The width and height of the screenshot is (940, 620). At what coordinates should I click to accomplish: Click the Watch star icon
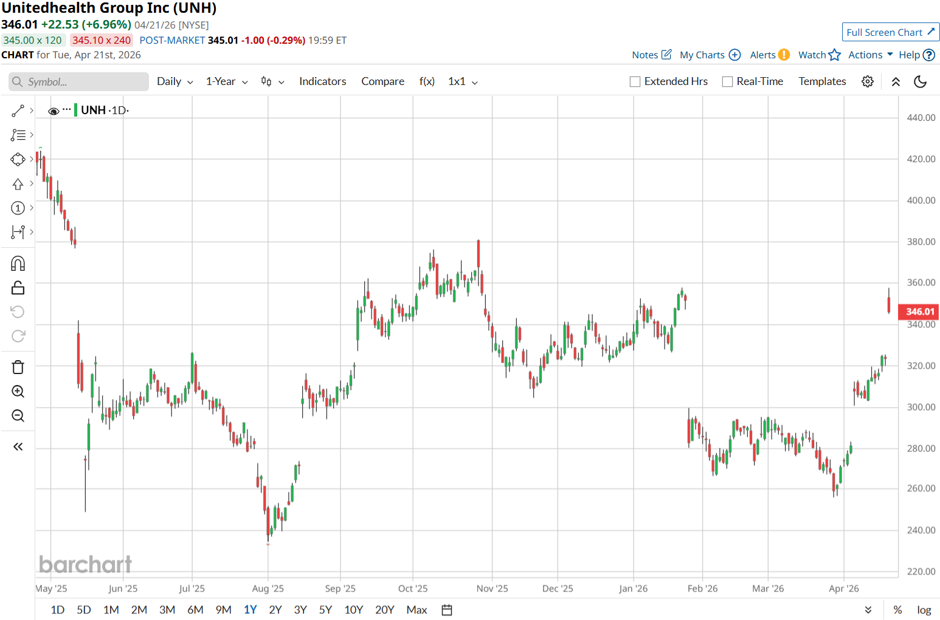[x=835, y=55]
